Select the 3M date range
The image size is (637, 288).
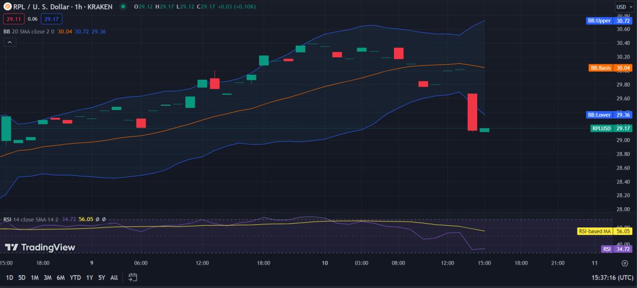[48, 277]
